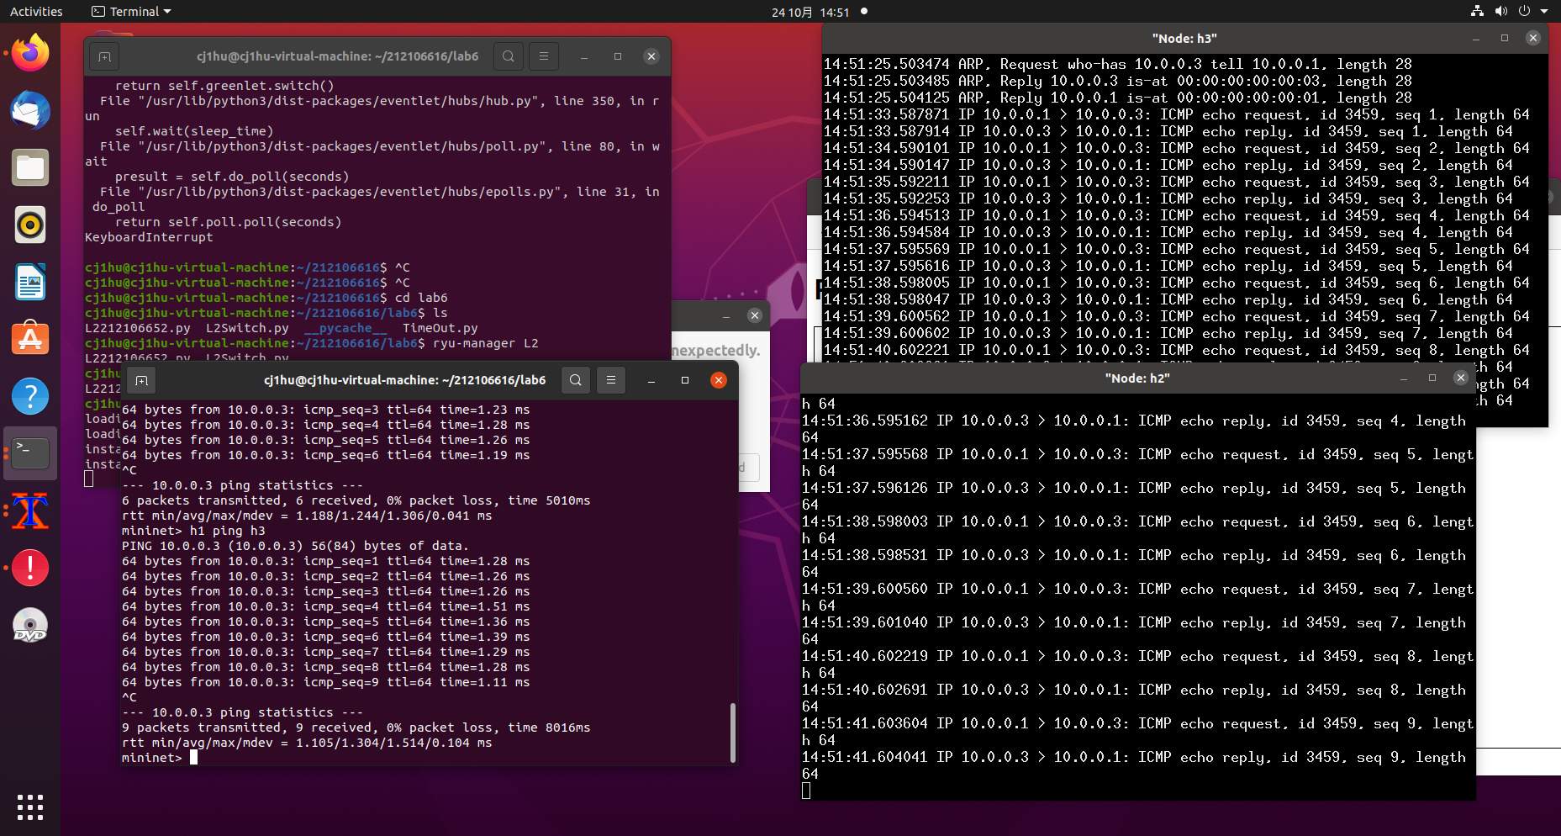Image resolution: width=1561 pixels, height=836 pixels.
Task: Close the front terminal with orange button
Action: click(x=719, y=380)
